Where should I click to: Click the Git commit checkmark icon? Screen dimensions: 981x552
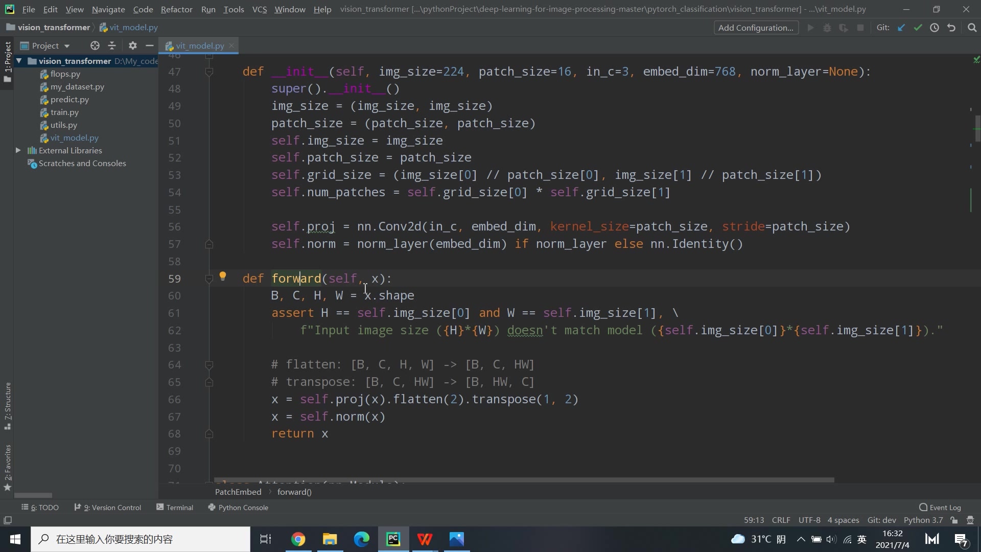(918, 28)
